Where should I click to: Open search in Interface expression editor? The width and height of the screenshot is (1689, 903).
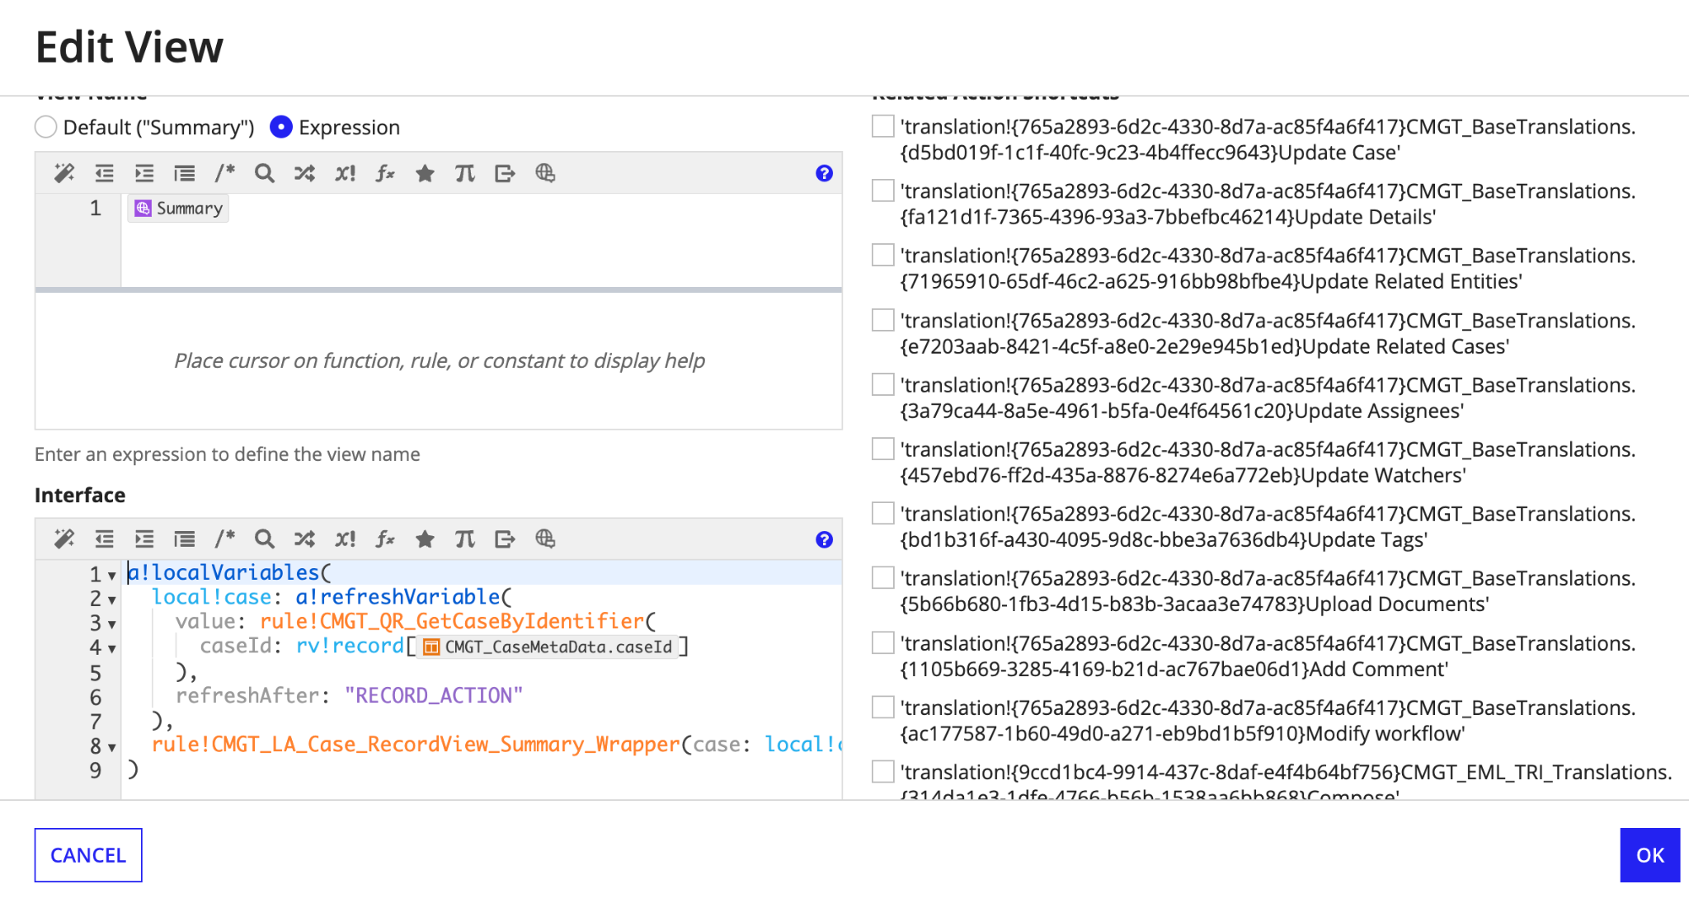(x=264, y=539)
